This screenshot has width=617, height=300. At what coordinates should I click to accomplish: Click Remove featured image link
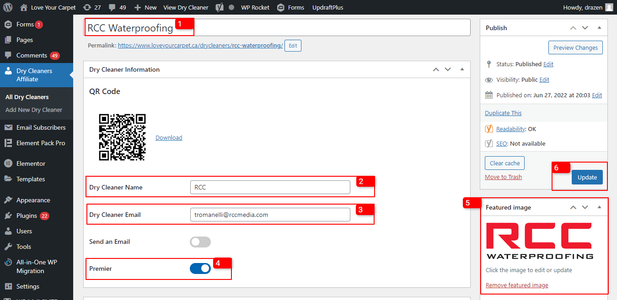[x=517, y=285]
